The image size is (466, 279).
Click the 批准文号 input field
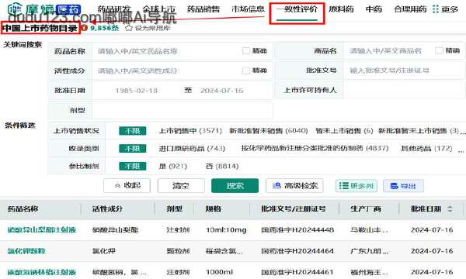click(404, 71)
